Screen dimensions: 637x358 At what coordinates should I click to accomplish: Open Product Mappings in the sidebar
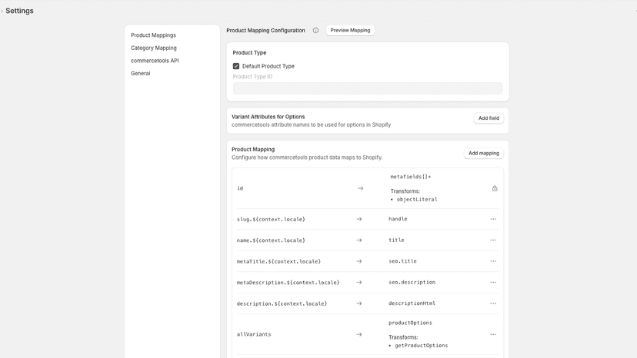click(153, 35)
